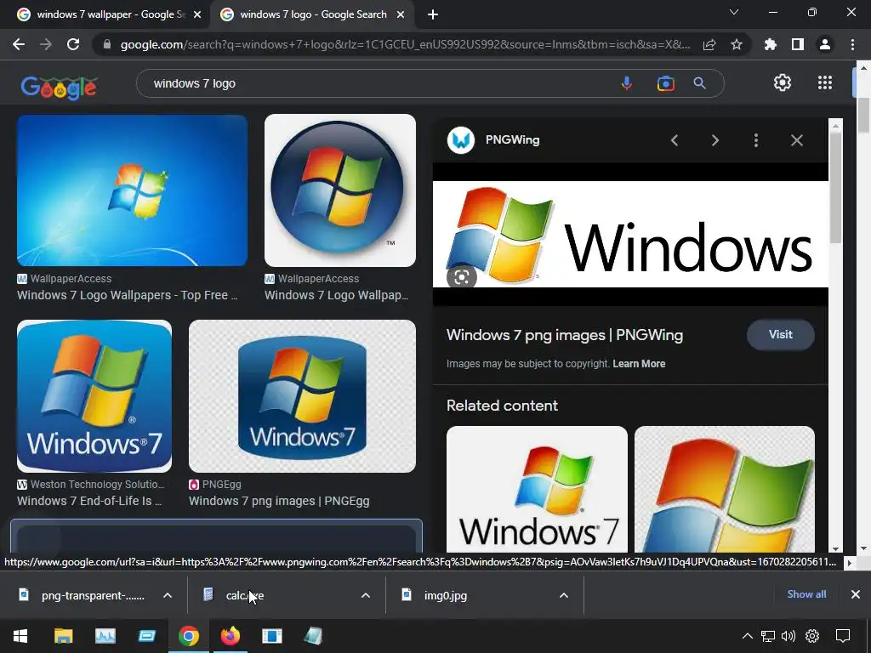Close the windows 7 wallpaper tab
This screenshot has width=871, height=653.
coord(197,15)
